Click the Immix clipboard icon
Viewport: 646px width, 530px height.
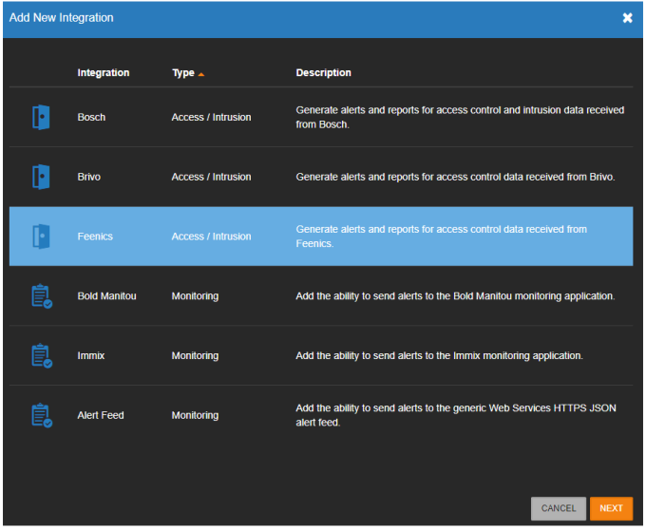[x=41, y=356]
